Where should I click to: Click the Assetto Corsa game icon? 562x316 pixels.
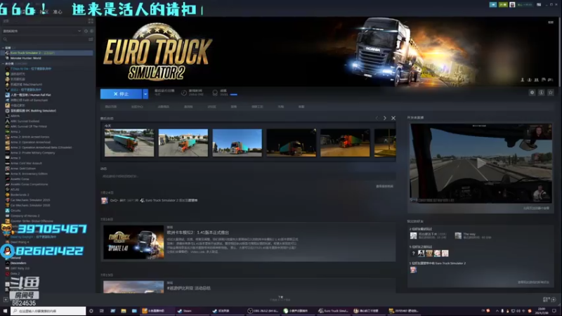coord(7,179)
